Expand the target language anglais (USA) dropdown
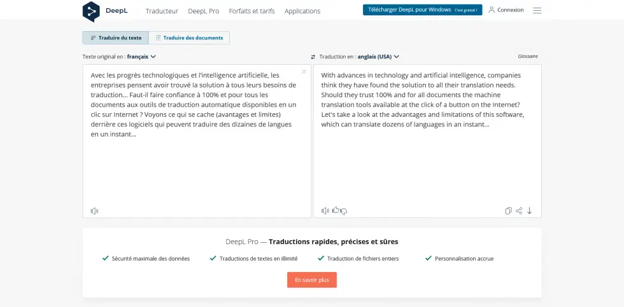The width and height of the screenshot is (624, 307). [378, 57]
